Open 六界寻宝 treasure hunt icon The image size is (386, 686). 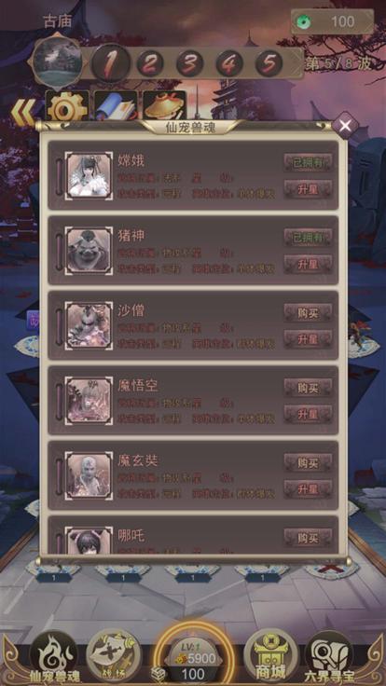pos(329,657)
